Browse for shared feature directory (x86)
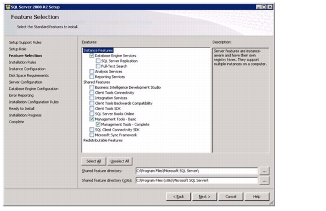326x211 pixels. click(264, 180)
